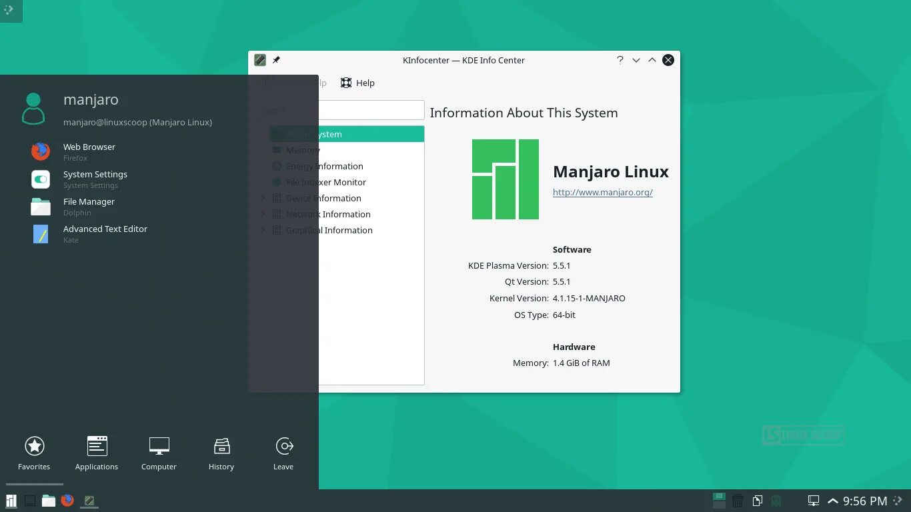Click the kernel version 4.1.15-1-MANJARO value
Screen dimensions: 911x512
[x=589, y=298]
